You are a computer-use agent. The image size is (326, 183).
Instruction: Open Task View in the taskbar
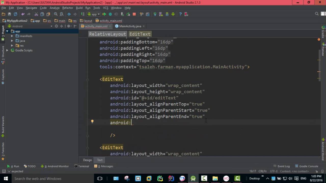(x=100, y=178)
